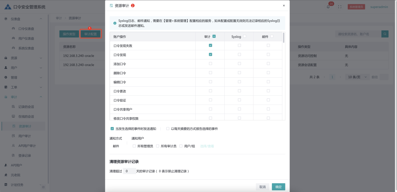397x192 pixels.
Task: Click the 在线的会话 monitor icon
Action: pyautogui.click(x=13, y=116)
